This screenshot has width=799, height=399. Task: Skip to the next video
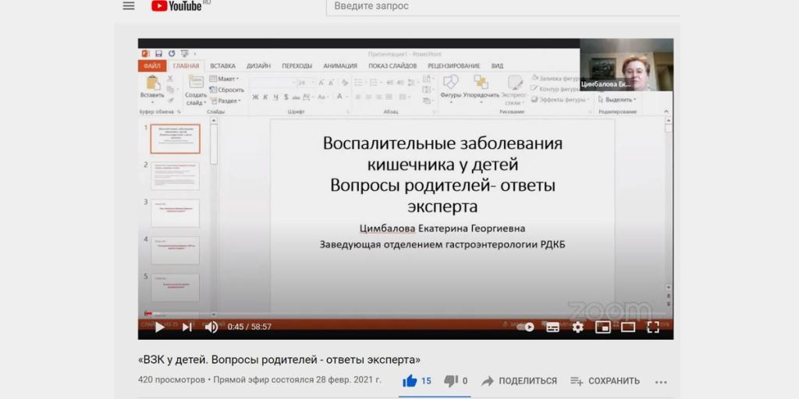(x=187, y=327)
